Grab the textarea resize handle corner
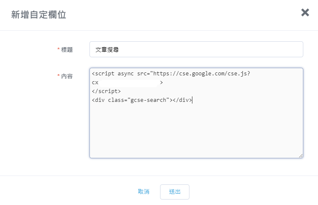The height and width of the screenshot is (205, 318). click(x=301, y=156)
